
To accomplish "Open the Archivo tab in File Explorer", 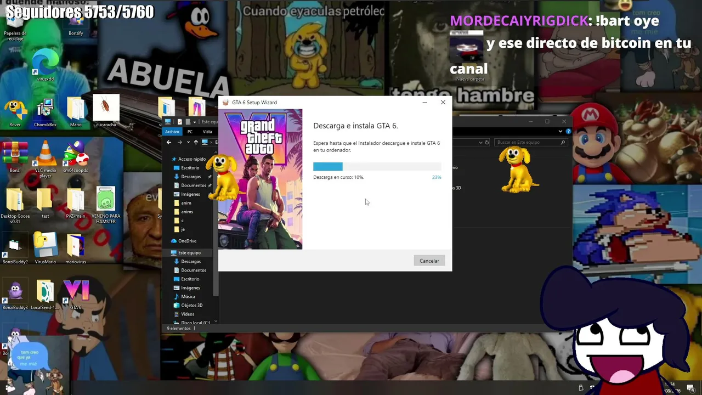I will point(172,132).
